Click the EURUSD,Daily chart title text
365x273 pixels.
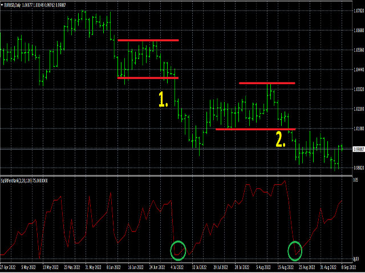[x=12, y=5]
